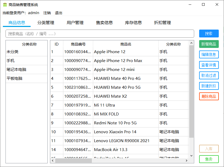Select 平板电脑 in category list
224x167 pixels.
[27, 79]
